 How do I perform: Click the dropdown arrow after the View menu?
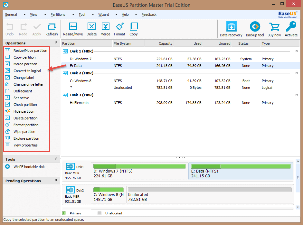coord(45,14)
